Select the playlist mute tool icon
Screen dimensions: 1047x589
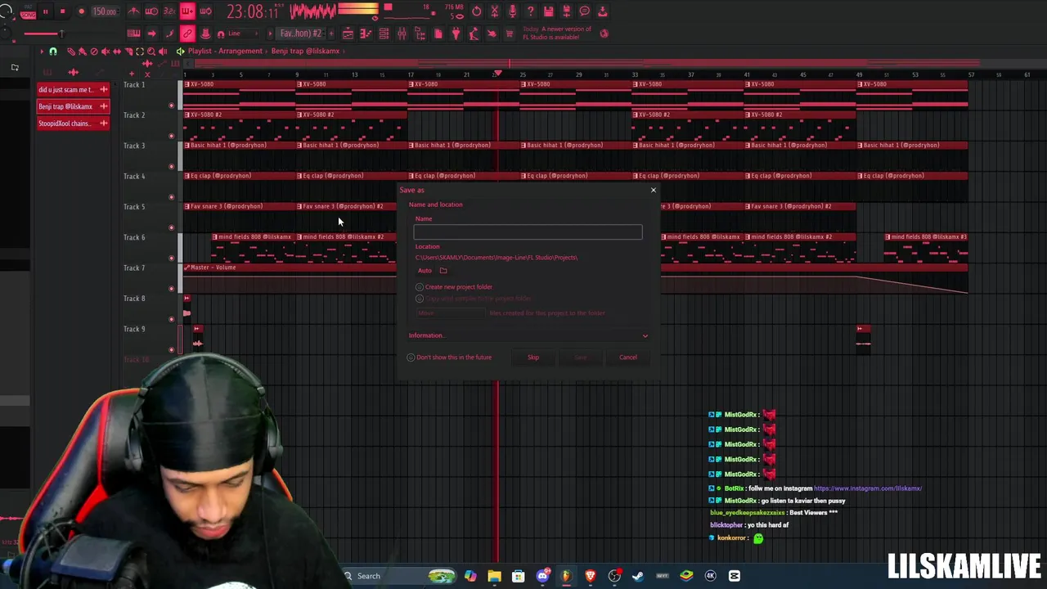tap(106, 51)
